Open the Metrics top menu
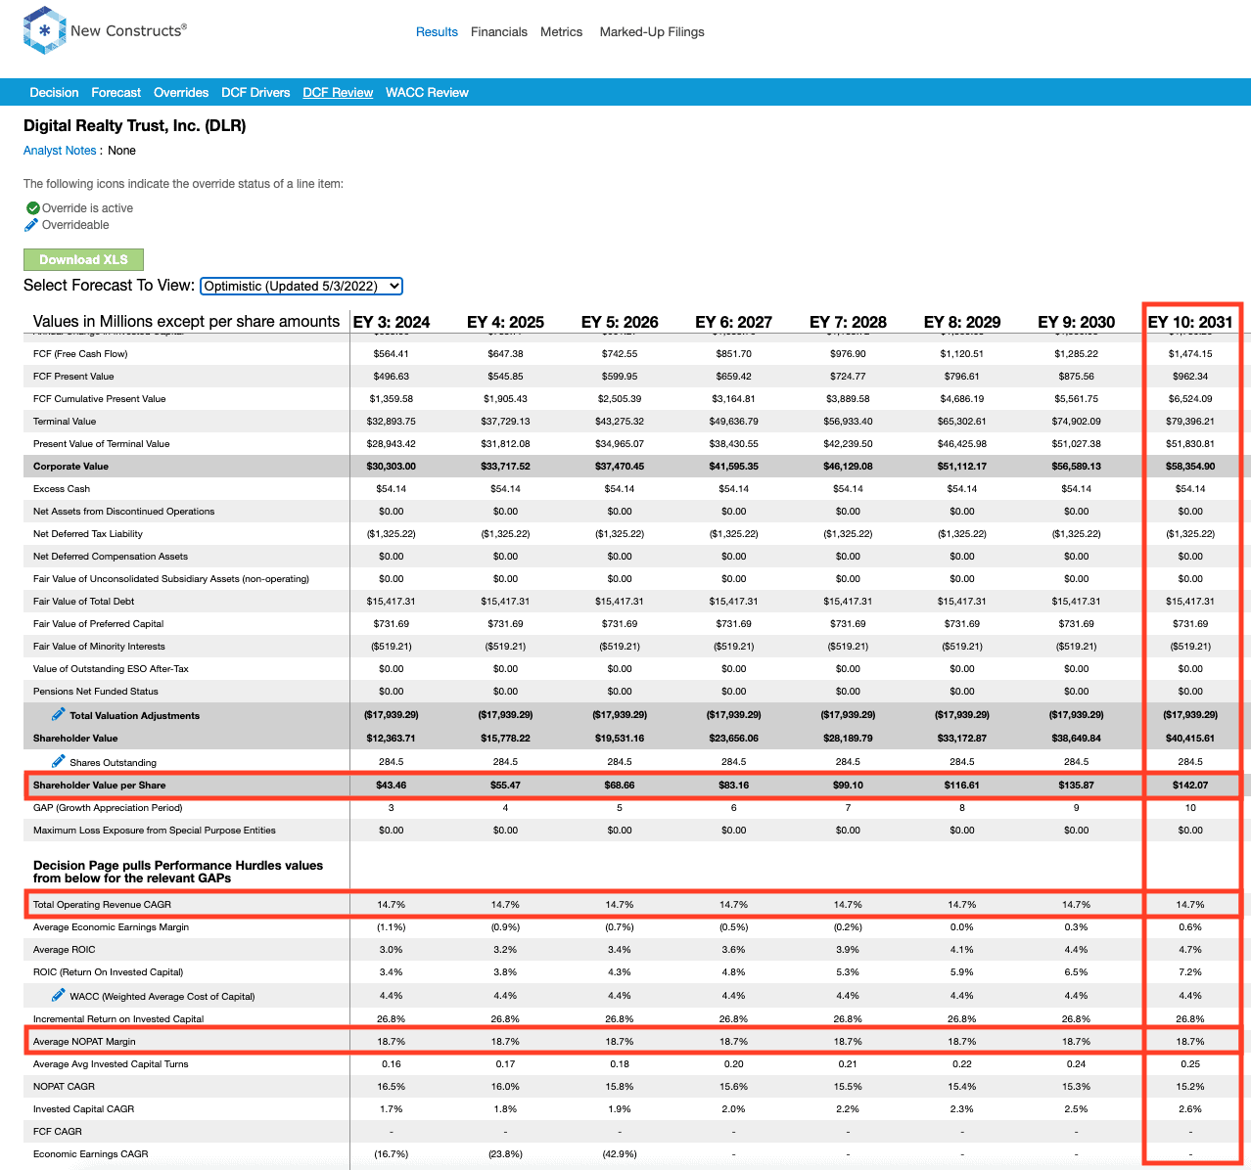1251x1170 pixels. [x=561, y=32]
